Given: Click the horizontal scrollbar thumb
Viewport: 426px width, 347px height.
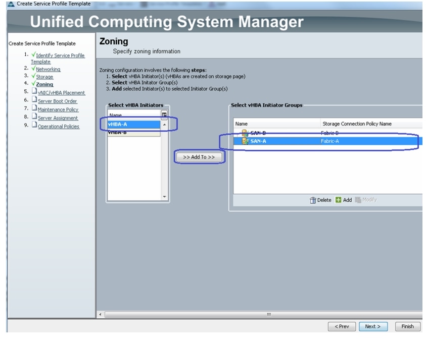Looking at the screenshot, I should click(263, 315).
